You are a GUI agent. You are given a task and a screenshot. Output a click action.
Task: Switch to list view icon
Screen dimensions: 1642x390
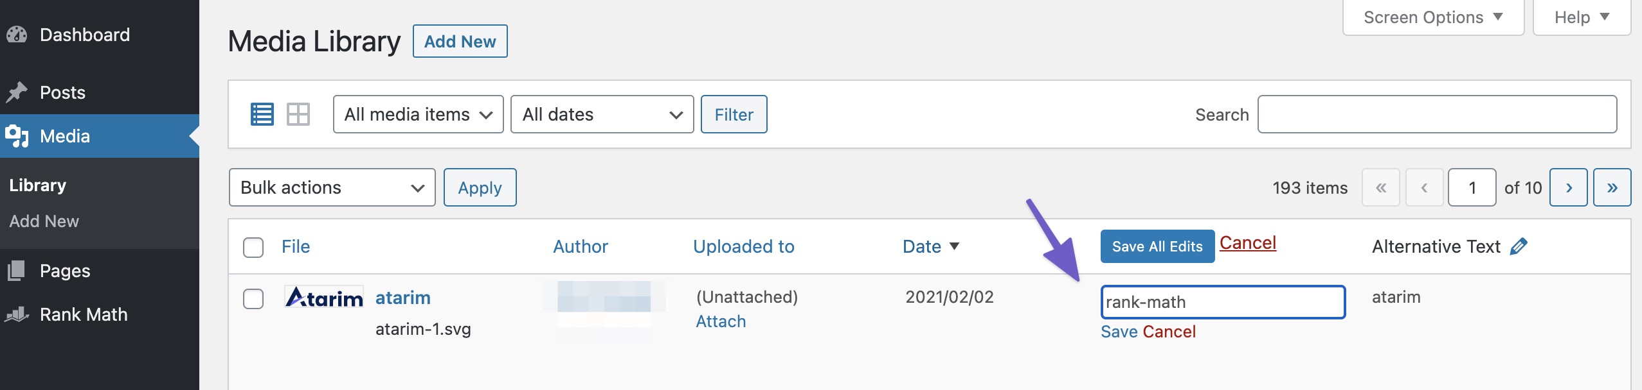262,114
